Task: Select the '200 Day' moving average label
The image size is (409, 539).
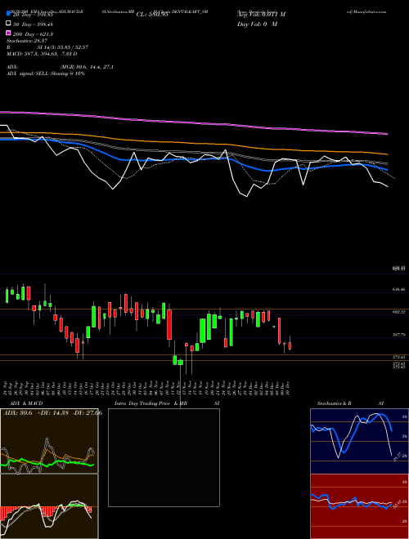Action: click(x=33, y=34)
